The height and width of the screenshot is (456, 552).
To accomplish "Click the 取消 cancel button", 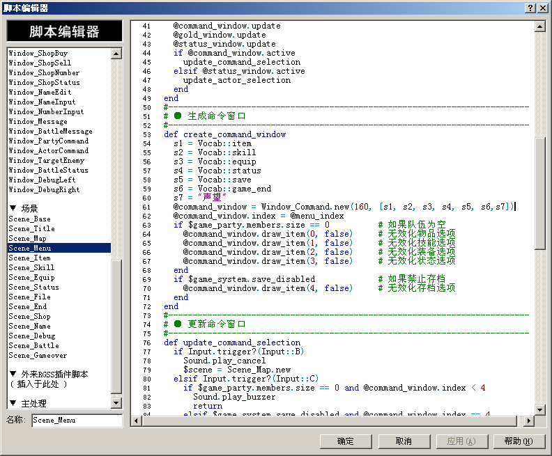I will [404, 441].
